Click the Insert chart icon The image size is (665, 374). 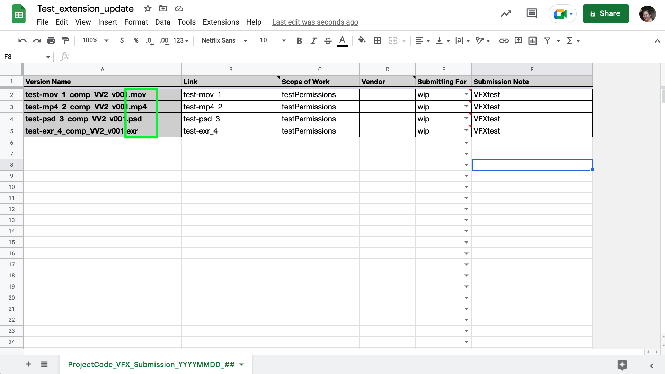[532, 41]
